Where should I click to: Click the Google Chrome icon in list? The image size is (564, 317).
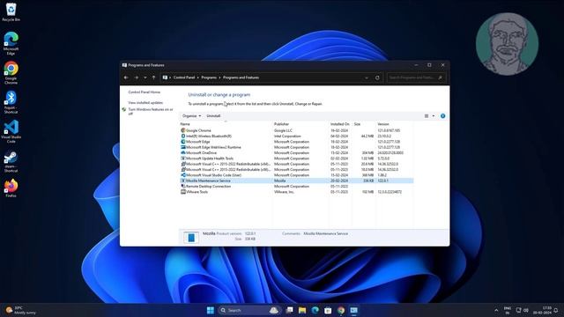pyautogui.click(x=183, y=130)
